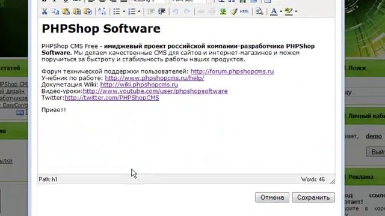Click Paste from Word icon

click(88, 11)
